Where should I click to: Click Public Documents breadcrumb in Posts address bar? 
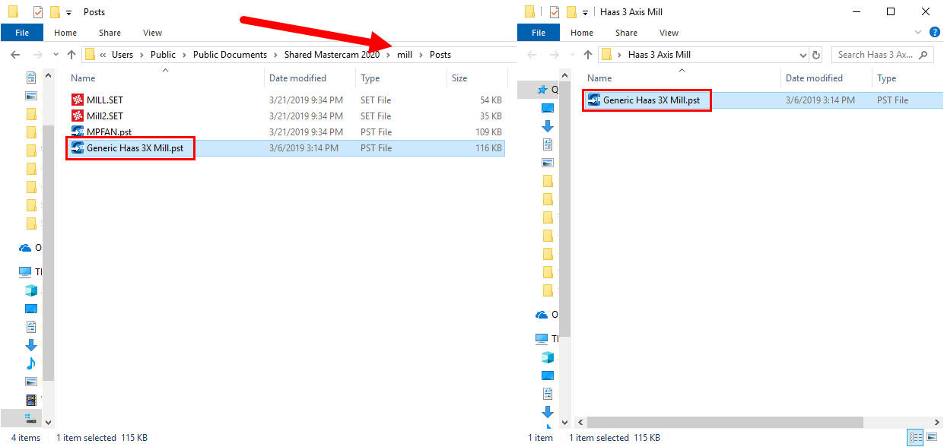pyautogui.click(x=230, y=55)
